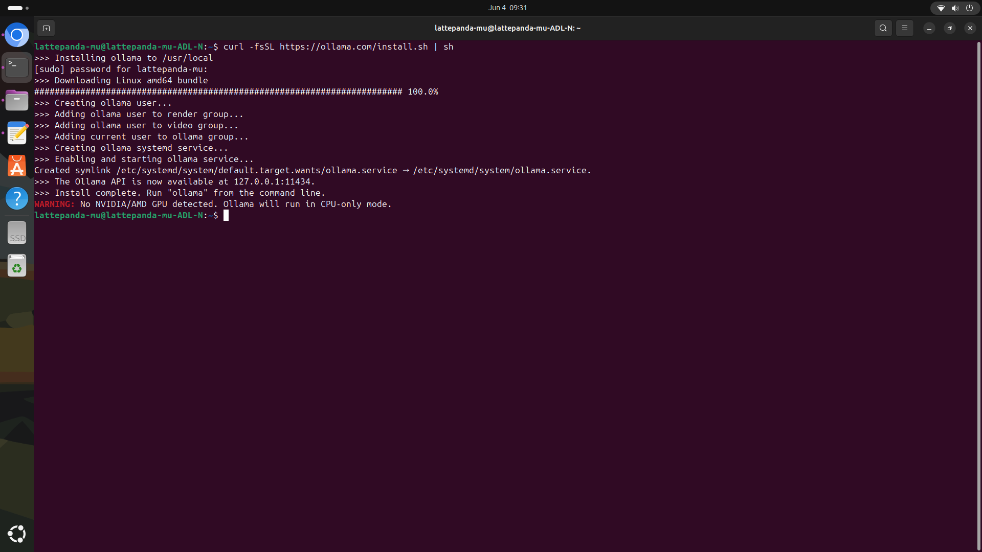Open the clock calendar showing Jun 4 09:31
Screen dimensions: 982x552
point(507,8)
